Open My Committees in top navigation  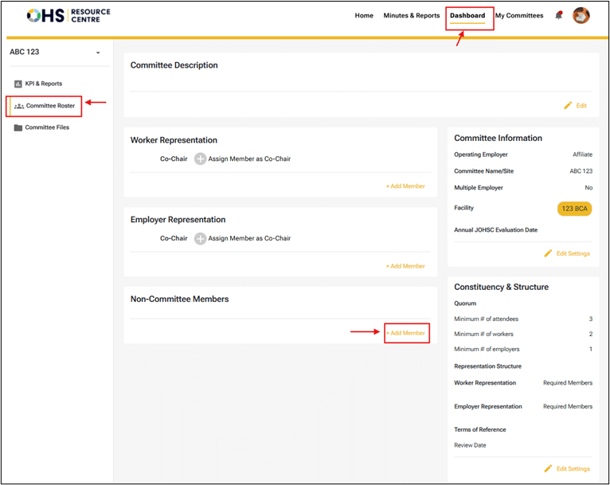[519, 15]
